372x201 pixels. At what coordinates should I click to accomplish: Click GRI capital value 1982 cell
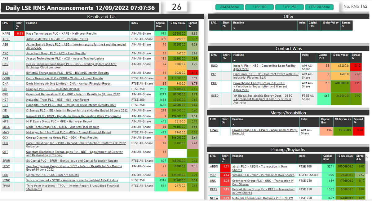[x=161, y=89]
